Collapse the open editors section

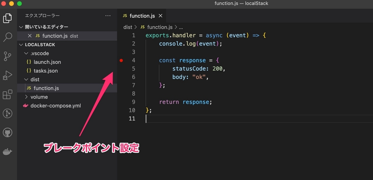[x=21, y=27]
